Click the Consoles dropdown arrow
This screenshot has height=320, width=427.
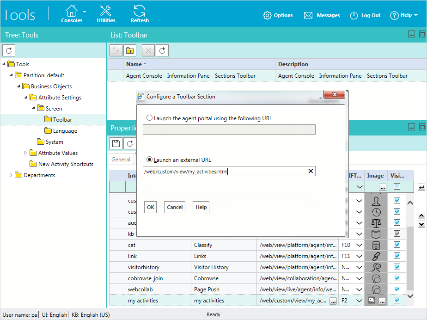tap(85, 12)
